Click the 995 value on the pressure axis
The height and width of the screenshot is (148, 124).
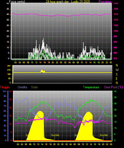click(x=115, y=36)
